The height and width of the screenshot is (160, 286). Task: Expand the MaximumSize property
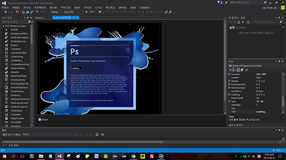pyautogui.click(x=230, y=84)
